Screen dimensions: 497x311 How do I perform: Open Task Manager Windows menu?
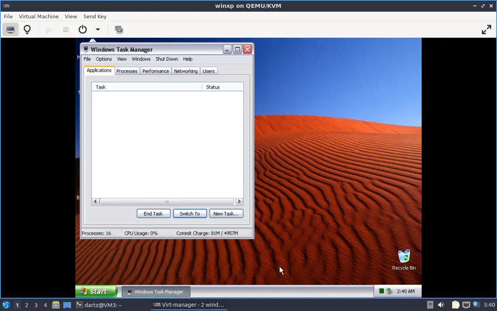[x=141, y=59]
